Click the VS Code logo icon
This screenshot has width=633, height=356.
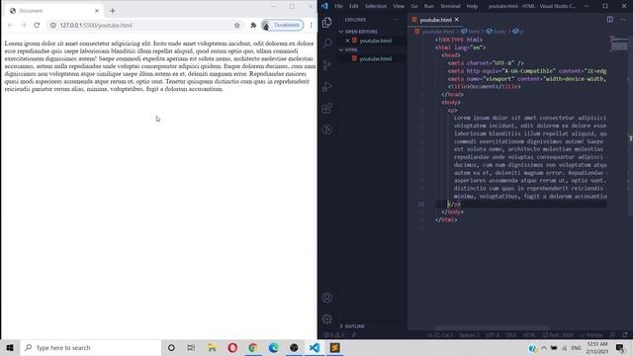(325, 6)
